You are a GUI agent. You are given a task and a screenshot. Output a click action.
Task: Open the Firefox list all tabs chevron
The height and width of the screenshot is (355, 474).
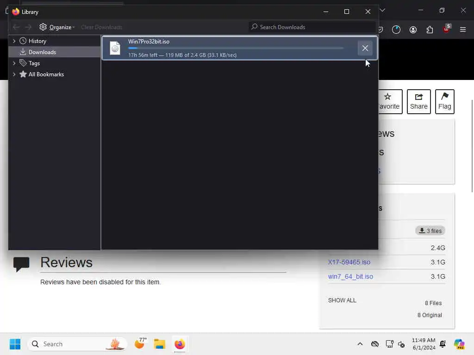pyautogui.click(x=382, y=10)
